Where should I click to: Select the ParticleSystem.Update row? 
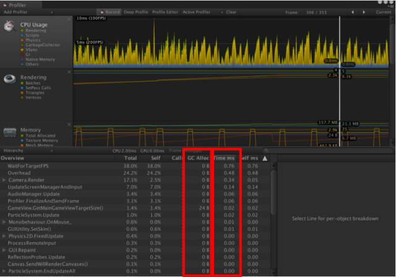pos(135,215)
